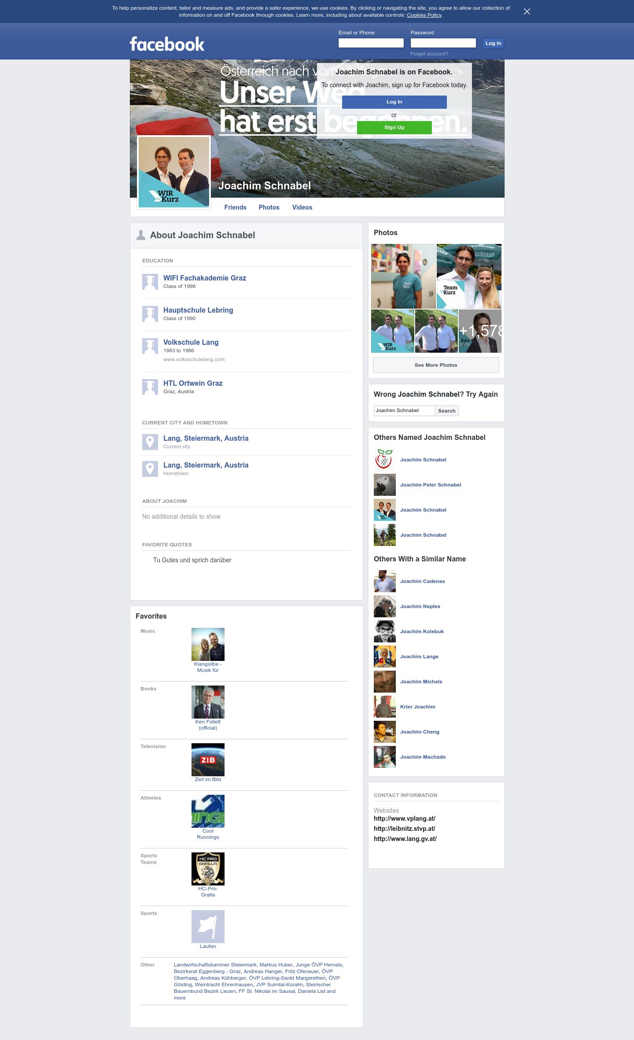Open photo with Team Kurz couple
Image resolution: width=634 pixels, height=1040 pixels.
pos(469,277)
